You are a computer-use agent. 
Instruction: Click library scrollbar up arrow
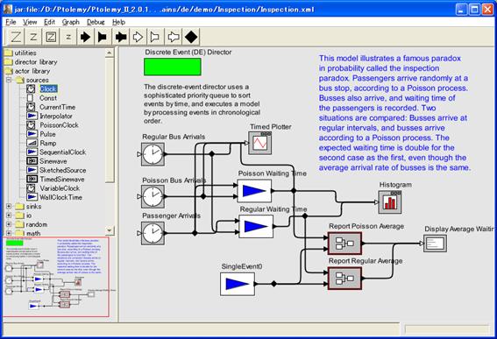[x=110, y=53]
